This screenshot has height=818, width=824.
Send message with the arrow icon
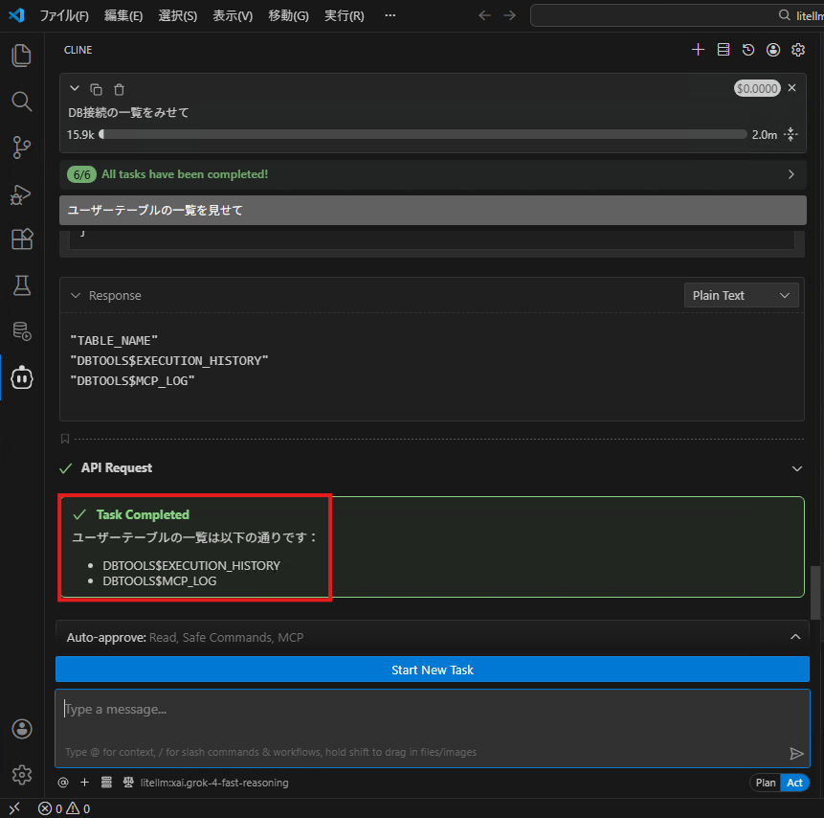[796, 753]
